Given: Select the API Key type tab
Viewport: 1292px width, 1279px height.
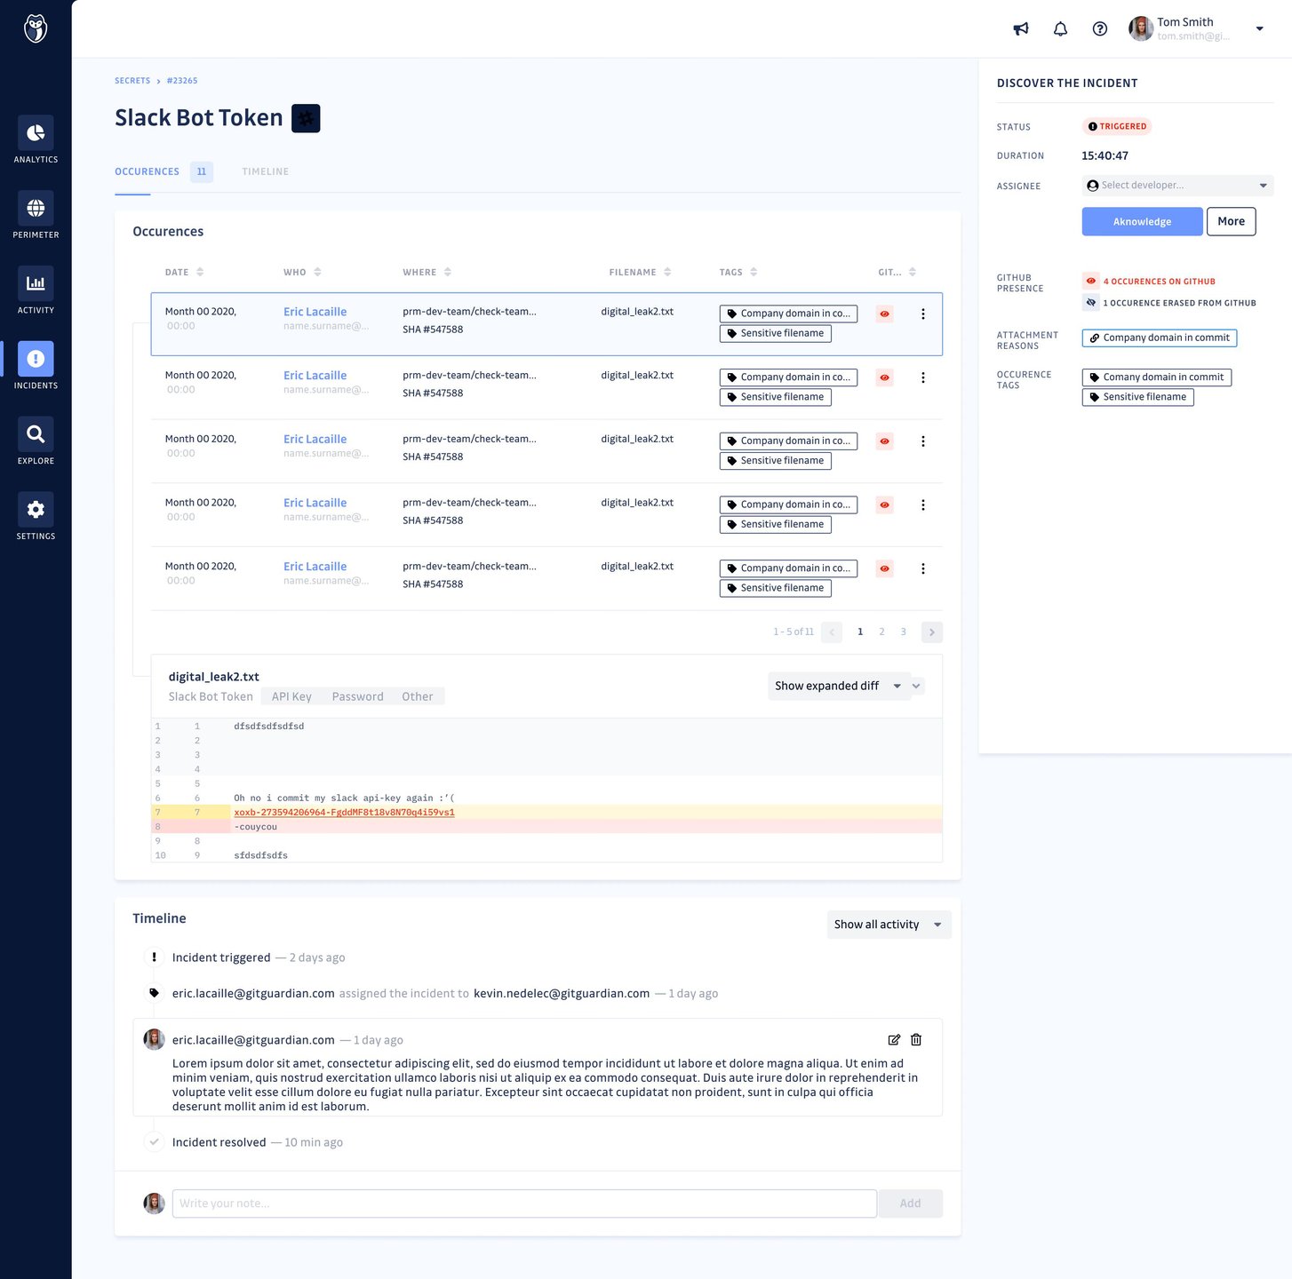Looking at the screenshot, I should (x=291, y=697).
